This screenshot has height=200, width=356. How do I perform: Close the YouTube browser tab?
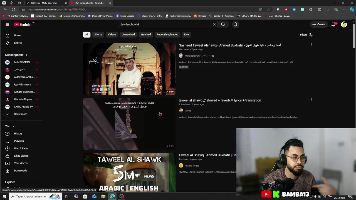(110, 3)
